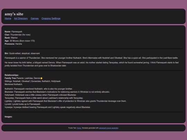Screen dimensions: 187x140
Task: Click the Ivyswipe: relationship entry
Action: (x=47, y=107)
